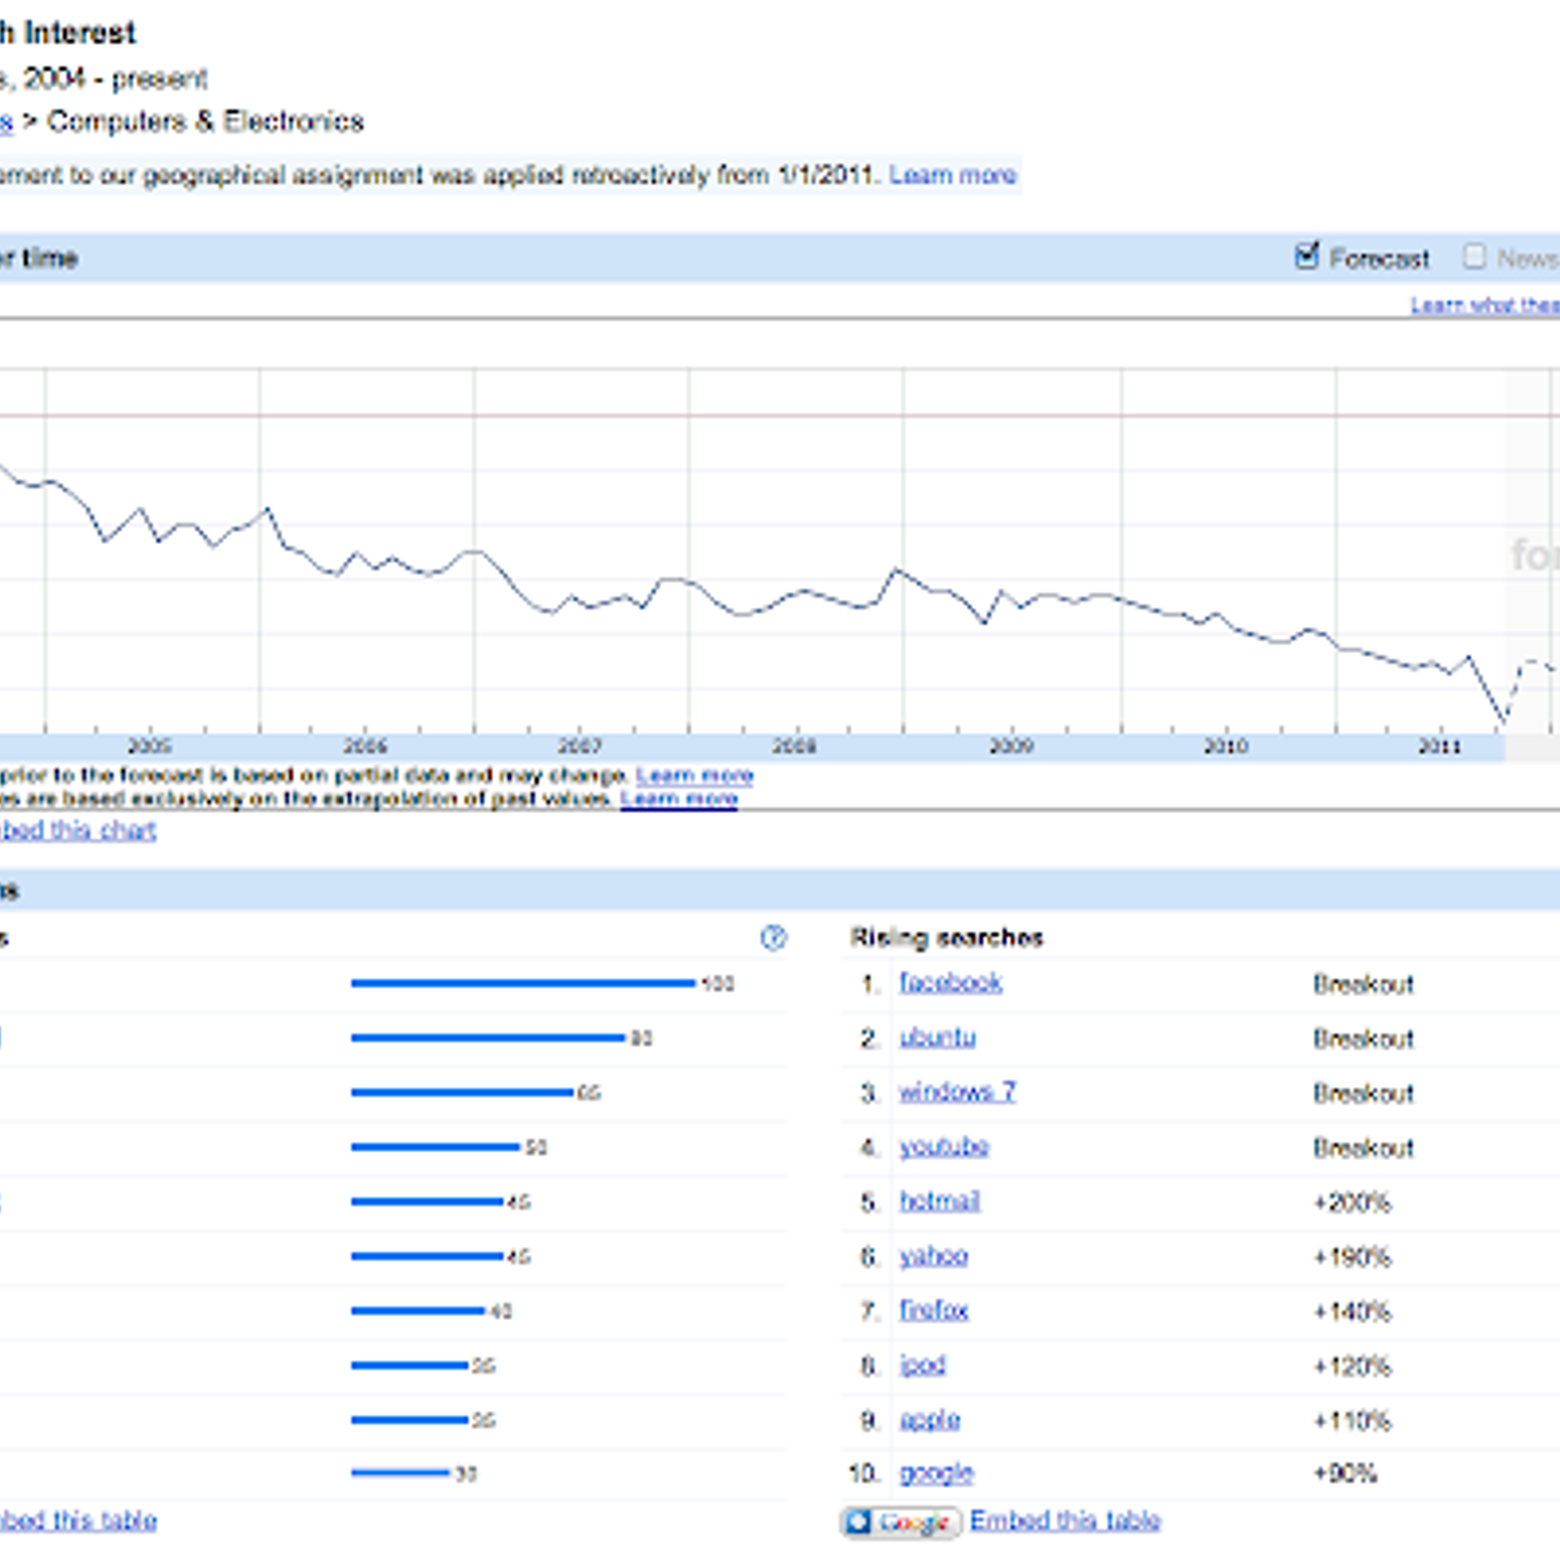This screenshot has width=1560, height=1560.
Task: Click the 2006 label on timeline
Action: [365, 747]
